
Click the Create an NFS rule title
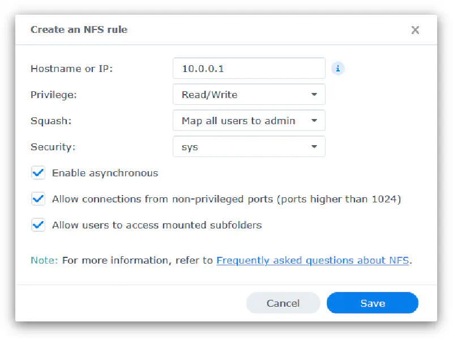79,29
